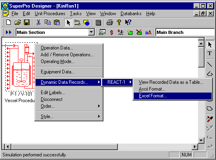
Task: Select Edit Labels entry
Action: click(69, 93)
